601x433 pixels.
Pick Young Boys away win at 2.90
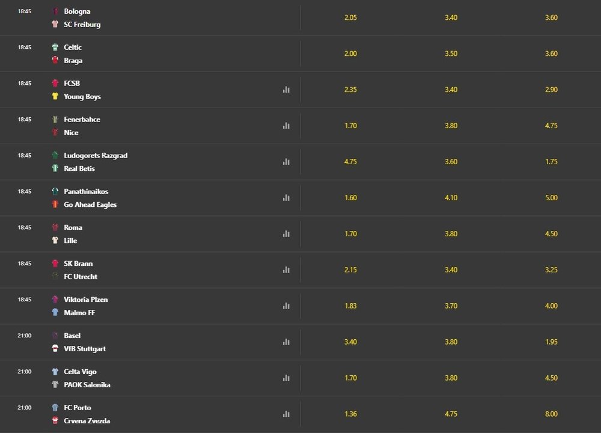(x=551, y=90)
